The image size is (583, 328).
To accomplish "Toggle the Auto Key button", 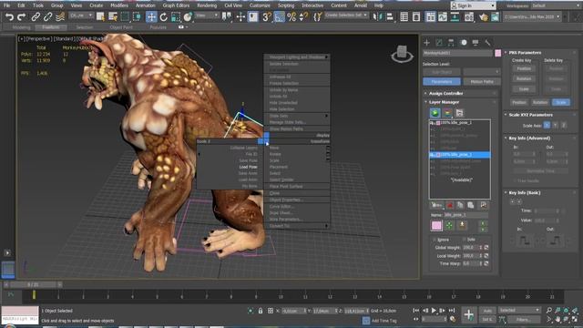I will click(487, 311).
